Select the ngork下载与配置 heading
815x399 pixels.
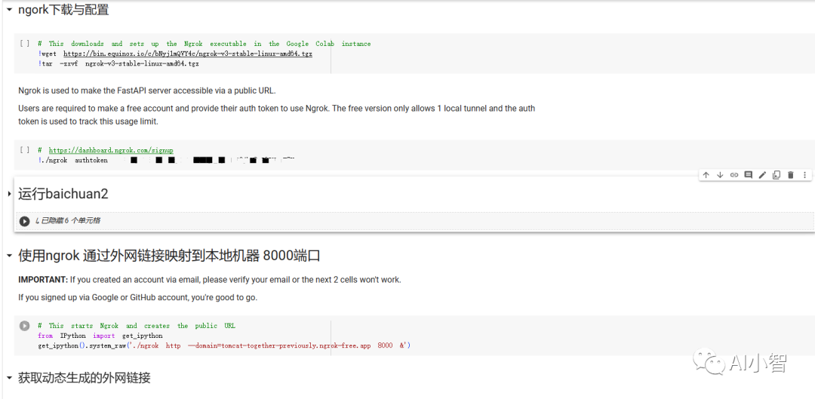click(63, 10)
